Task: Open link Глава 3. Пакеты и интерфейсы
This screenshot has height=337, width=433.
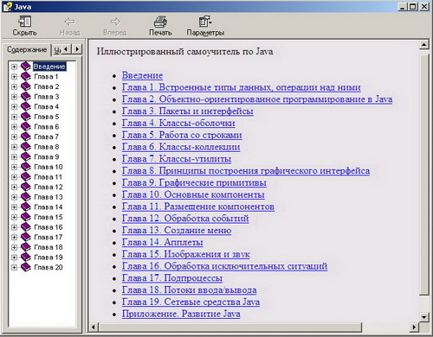Action: [188, 111]
